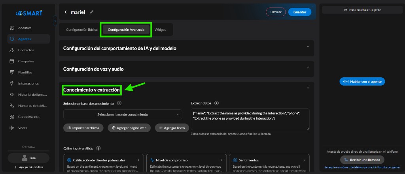Screen dimensions: 405x174
Task: Click Importar archivos button
Action: (x=83, y=128)
